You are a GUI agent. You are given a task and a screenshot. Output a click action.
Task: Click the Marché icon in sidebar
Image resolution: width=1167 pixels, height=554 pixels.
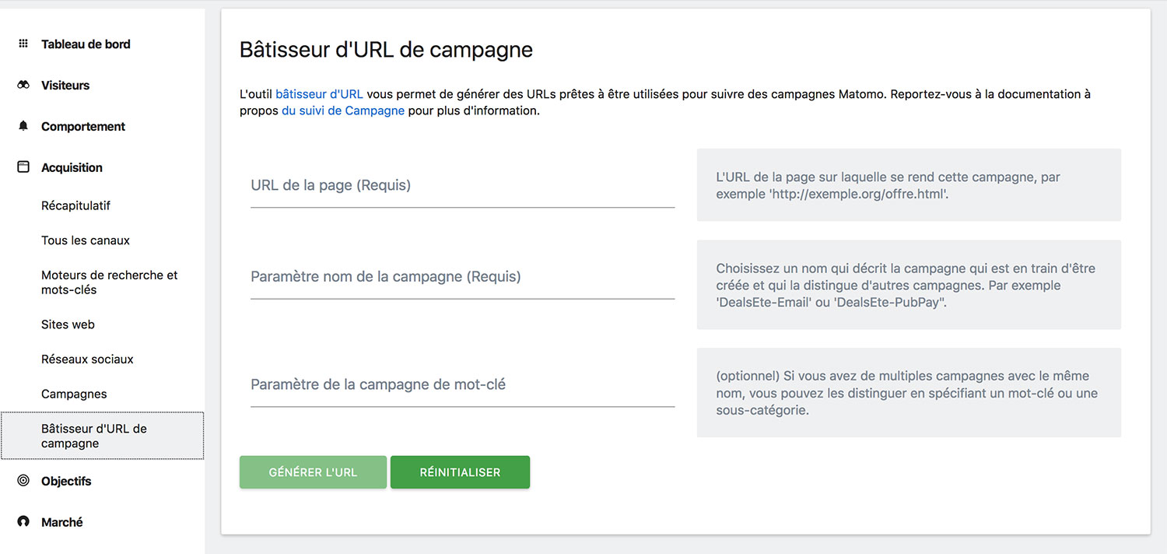pos(23,522)
